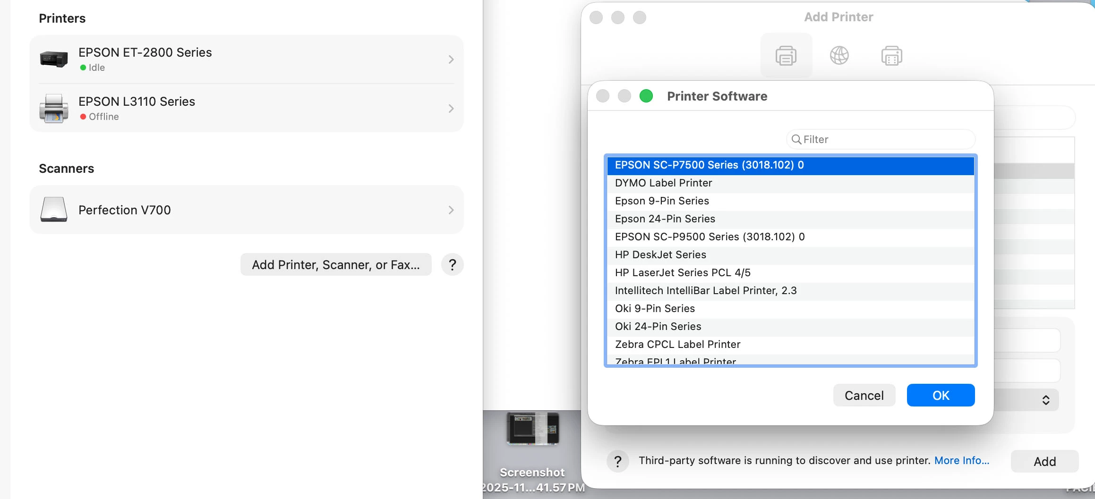Open the Screenshot file thumbnail on desktop
Screen dimensions: 1095x499
click(532, 429)
